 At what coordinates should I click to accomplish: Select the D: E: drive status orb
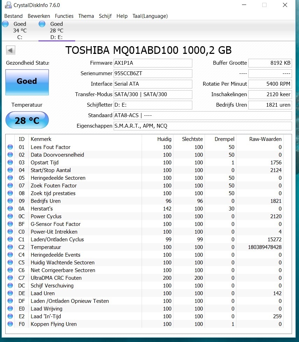(42, 24)
